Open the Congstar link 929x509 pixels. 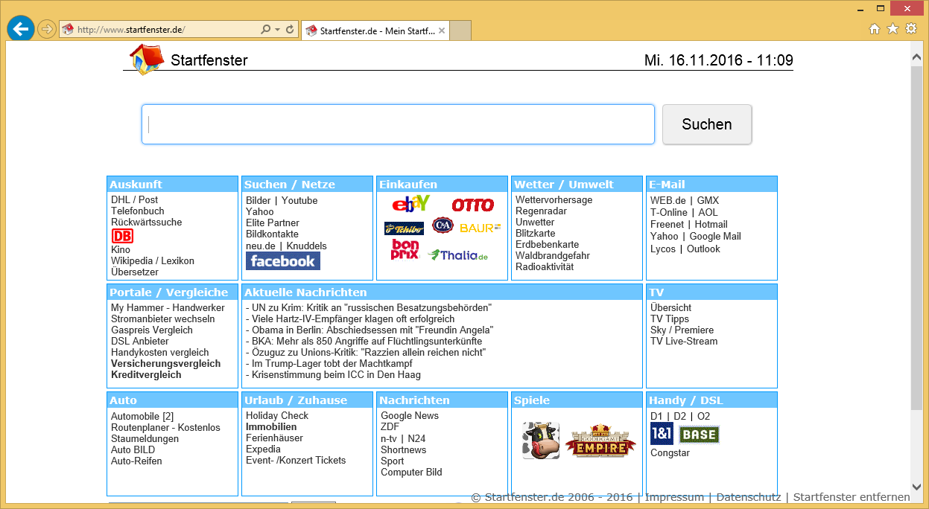(670, 452)
